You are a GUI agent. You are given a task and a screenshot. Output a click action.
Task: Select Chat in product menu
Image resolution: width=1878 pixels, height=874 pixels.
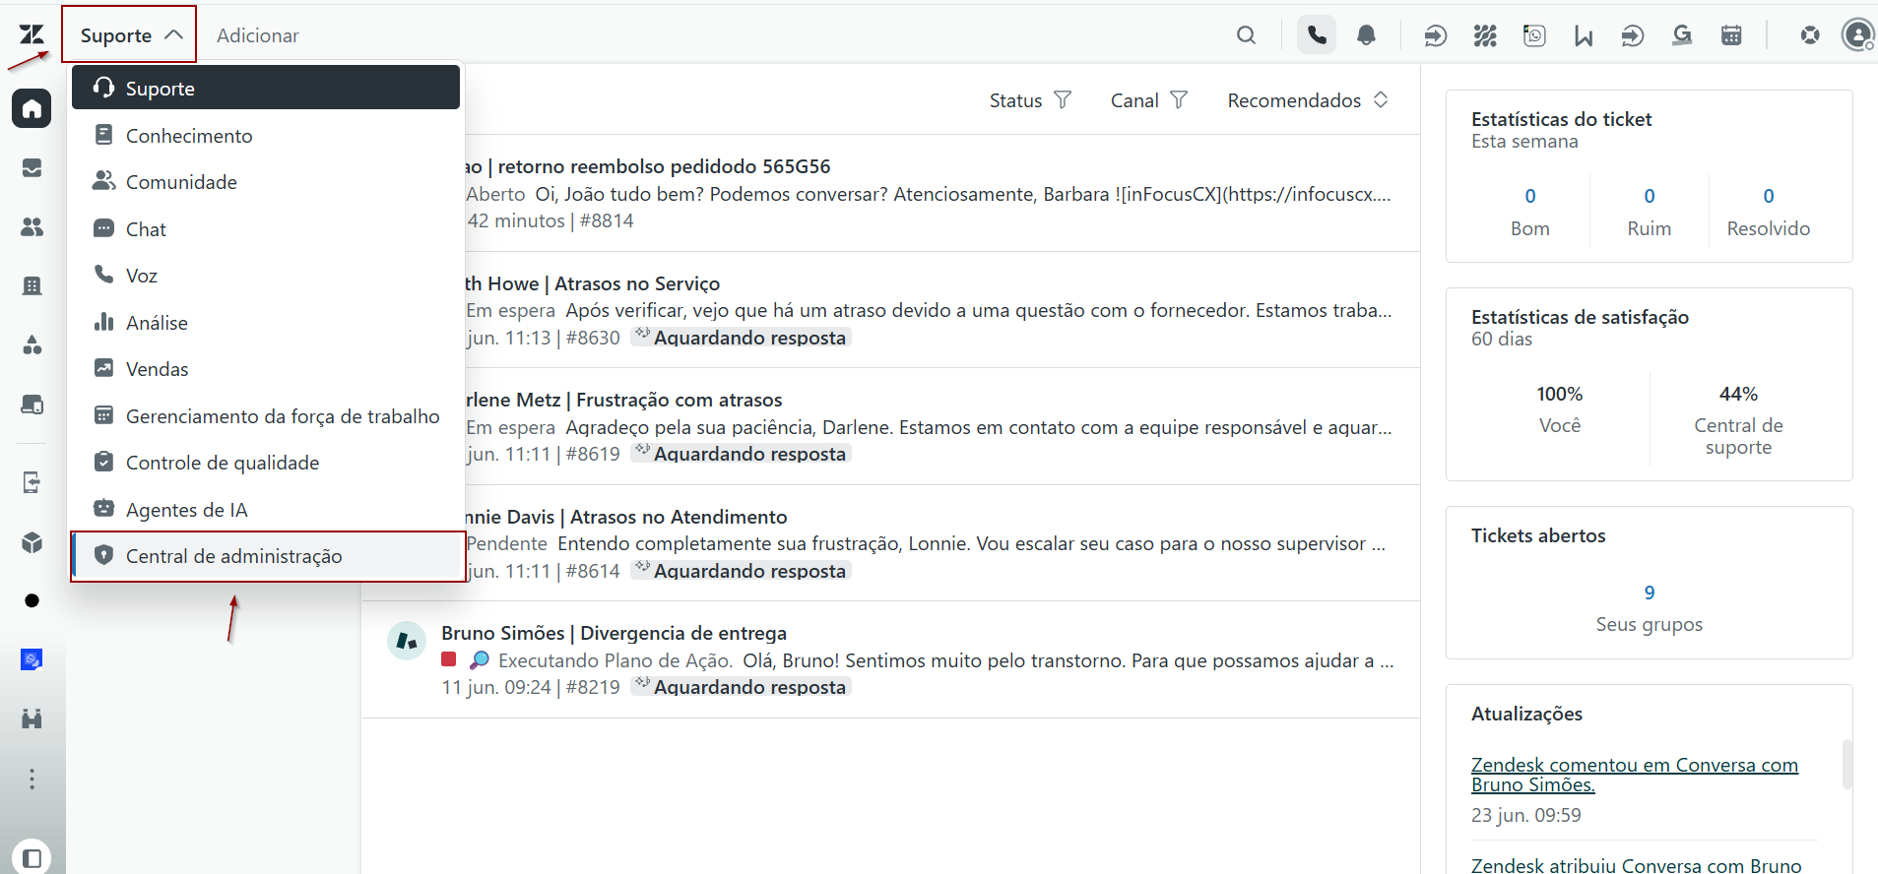pos(266,229)
